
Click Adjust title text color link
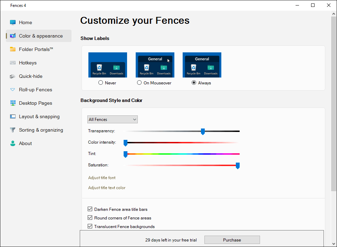click(x=107, y=188)
